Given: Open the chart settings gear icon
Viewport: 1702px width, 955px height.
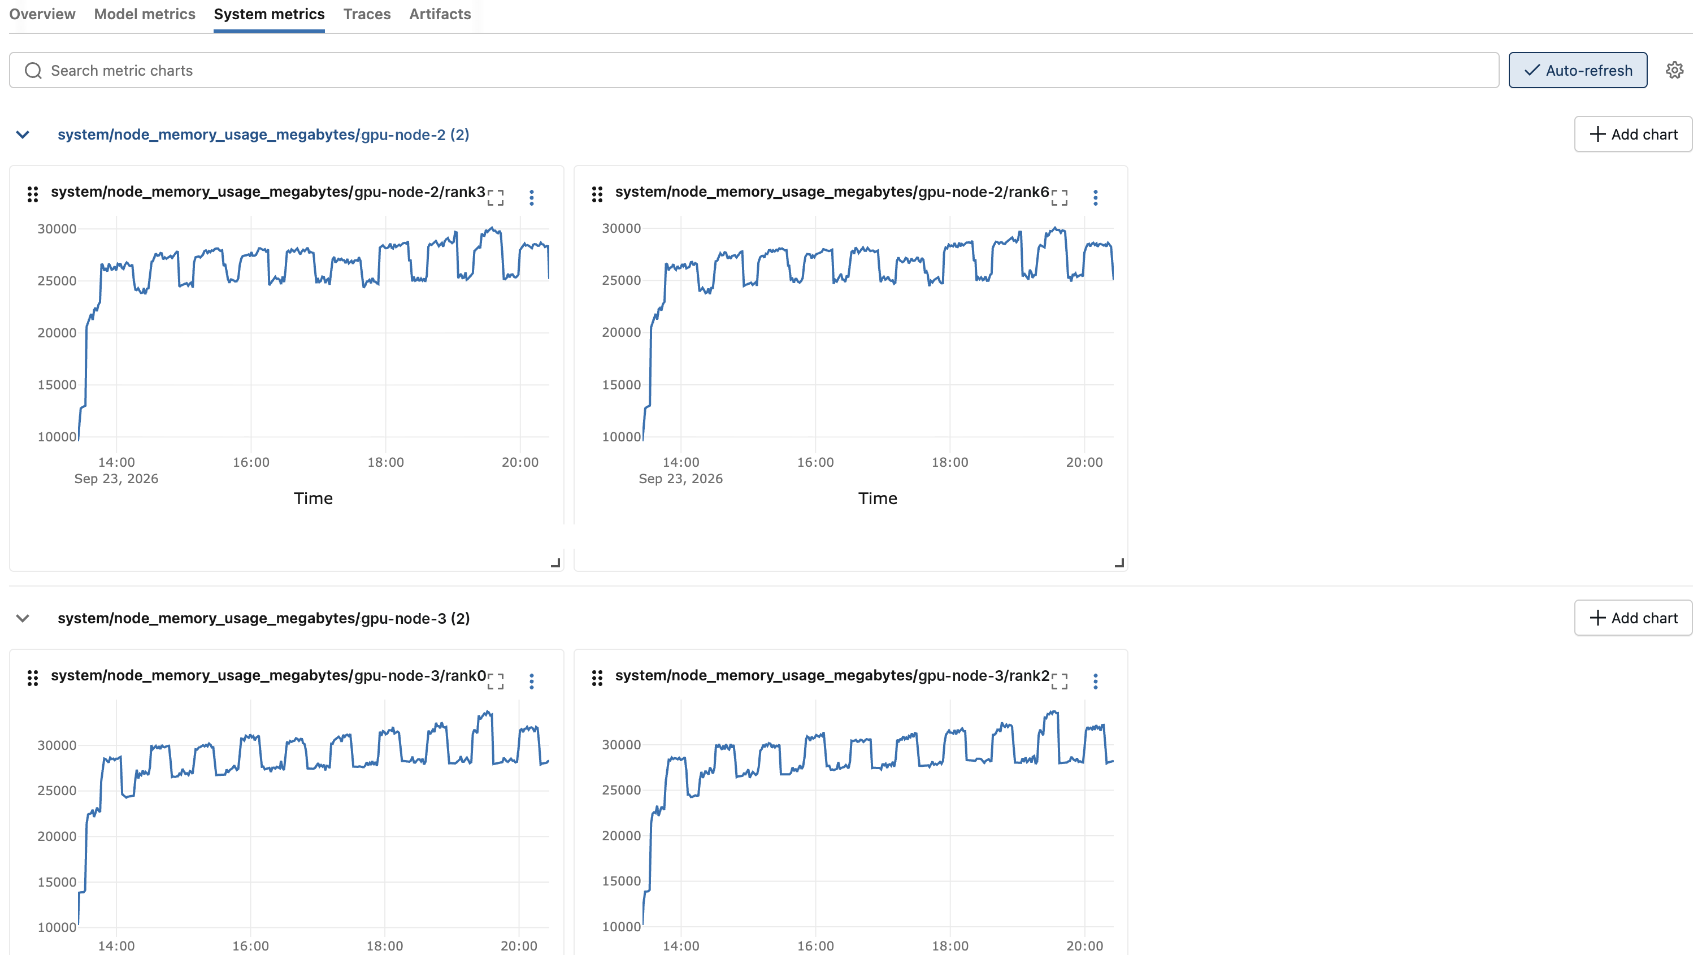Looking at the screenshot, I should [1674, 70].
